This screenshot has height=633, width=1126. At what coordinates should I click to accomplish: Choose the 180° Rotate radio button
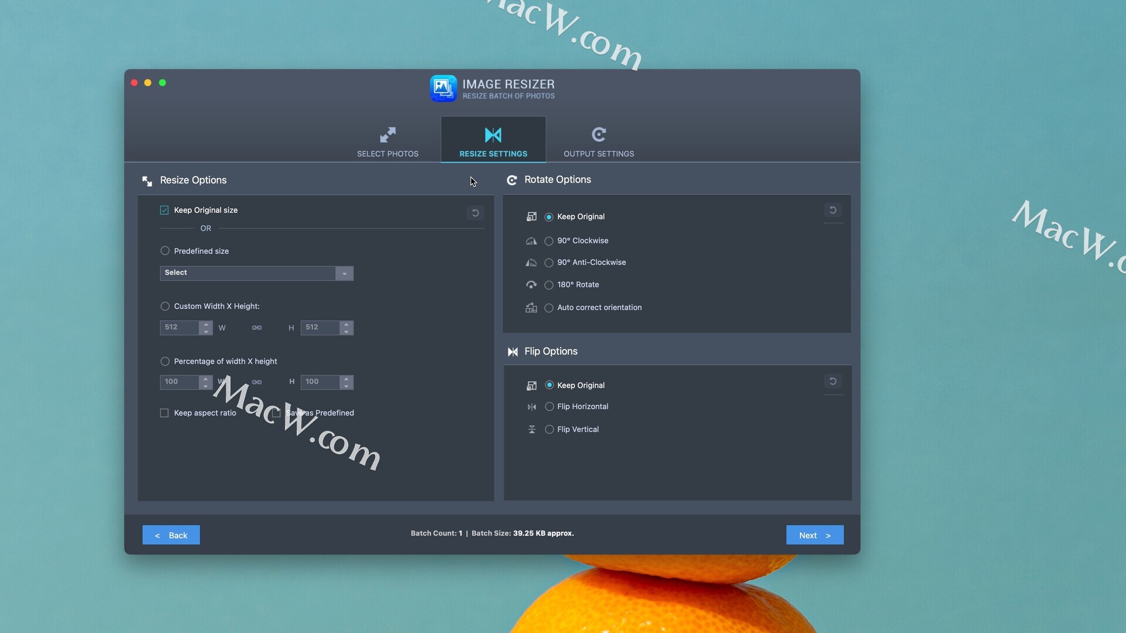click(549, 285)
